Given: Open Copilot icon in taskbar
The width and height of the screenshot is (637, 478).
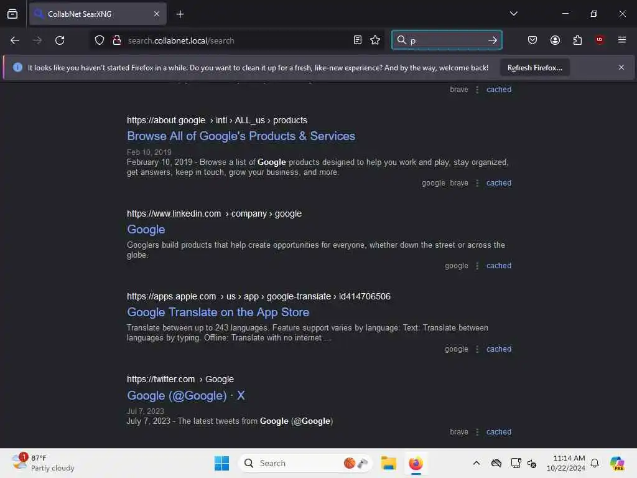Looking at the screenshot, I should pos(617,463).
